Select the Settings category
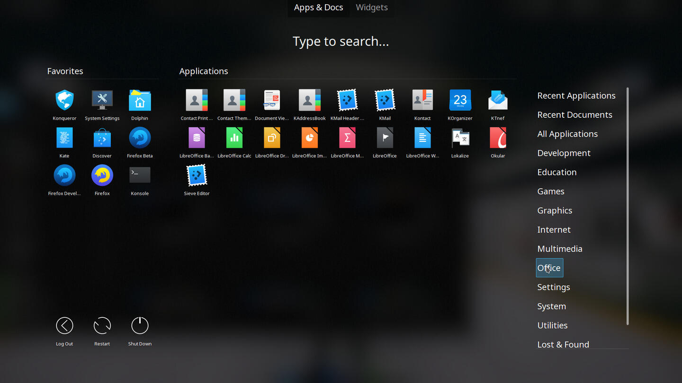 pyautogui.click(x=554, y=287)
